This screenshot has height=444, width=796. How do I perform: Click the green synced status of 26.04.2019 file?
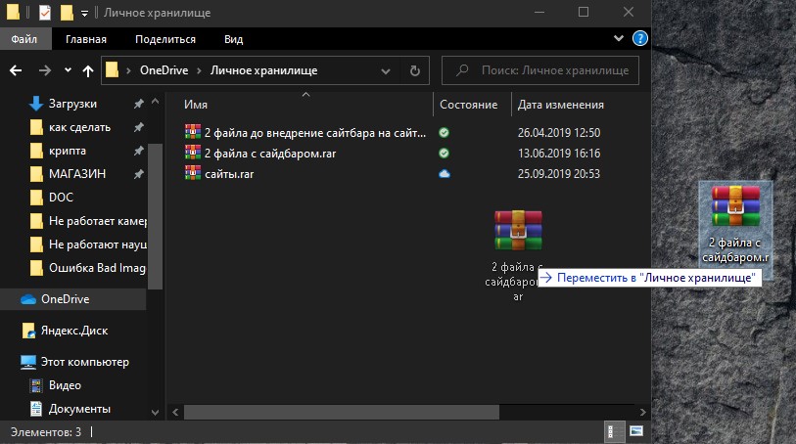pyautogui.click(x=444, y=133)
